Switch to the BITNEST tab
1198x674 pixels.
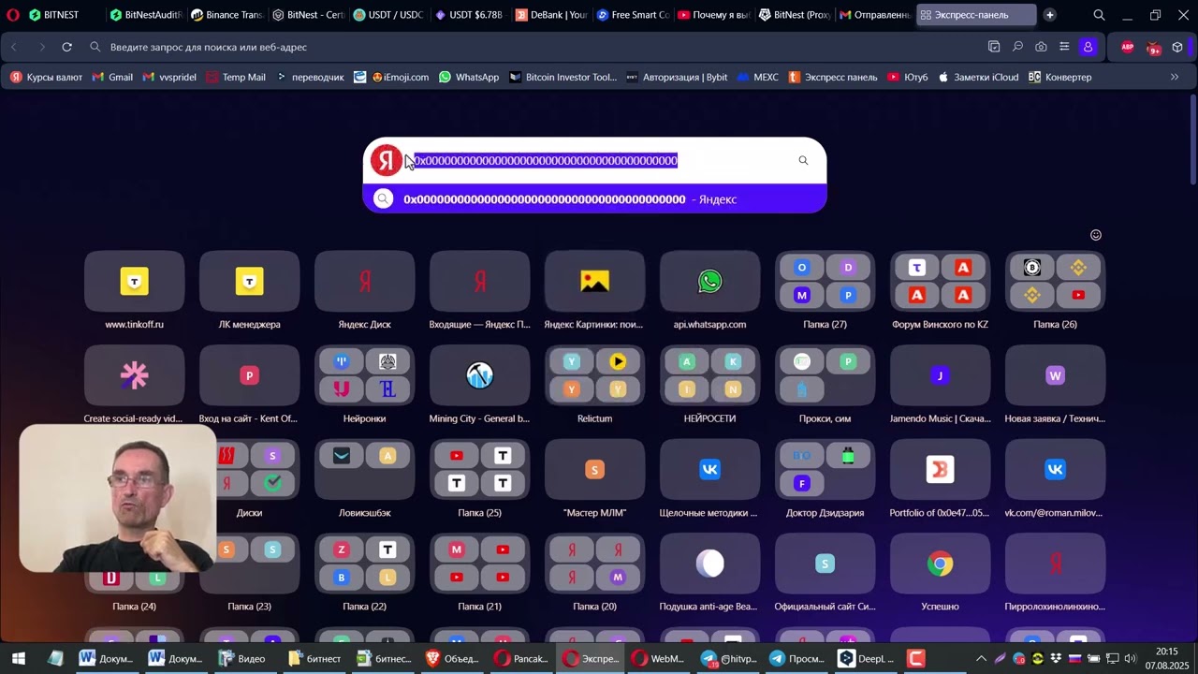tap(62, 15)
